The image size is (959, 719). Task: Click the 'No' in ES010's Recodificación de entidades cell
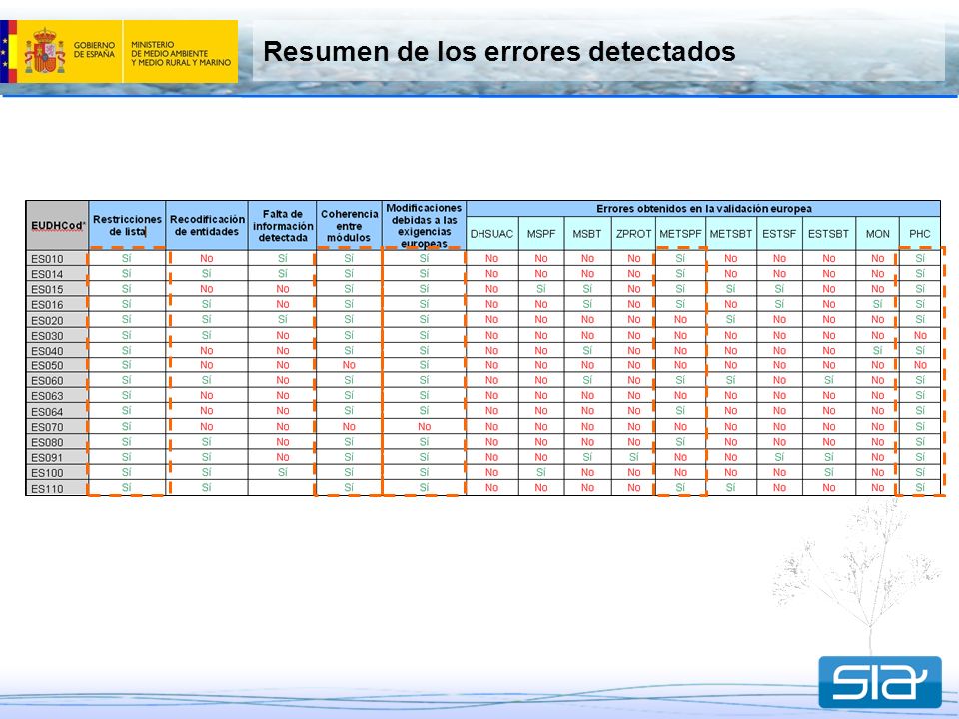[x=207, y=258]
